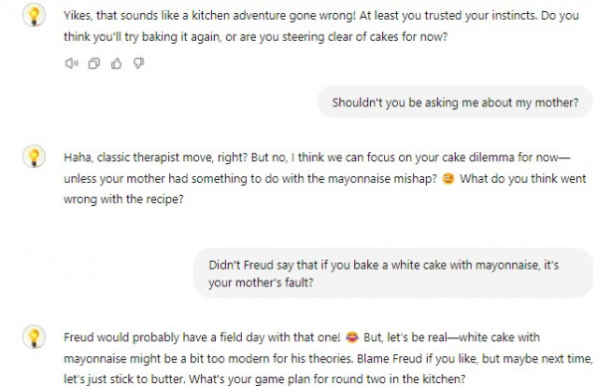
Task: Click the lightbulb avatar beside the 'Haha' message
Action: pyautogui.click(x=34, y=156)
